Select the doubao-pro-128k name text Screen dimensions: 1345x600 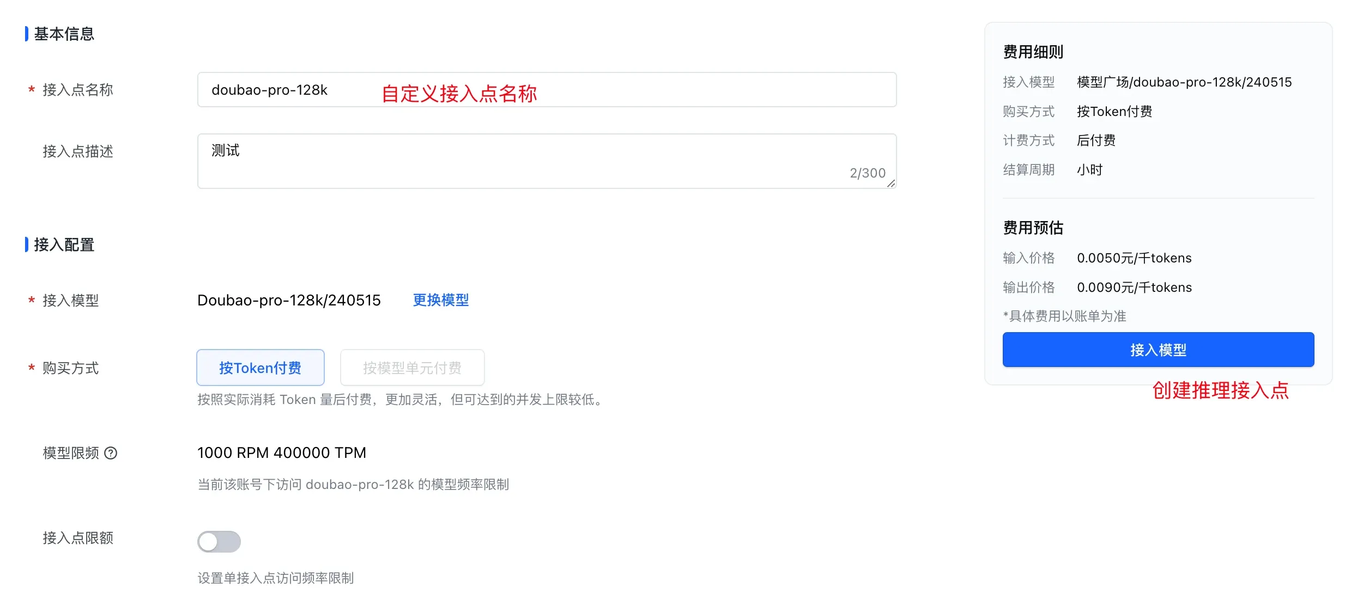(x=269, y=90)
